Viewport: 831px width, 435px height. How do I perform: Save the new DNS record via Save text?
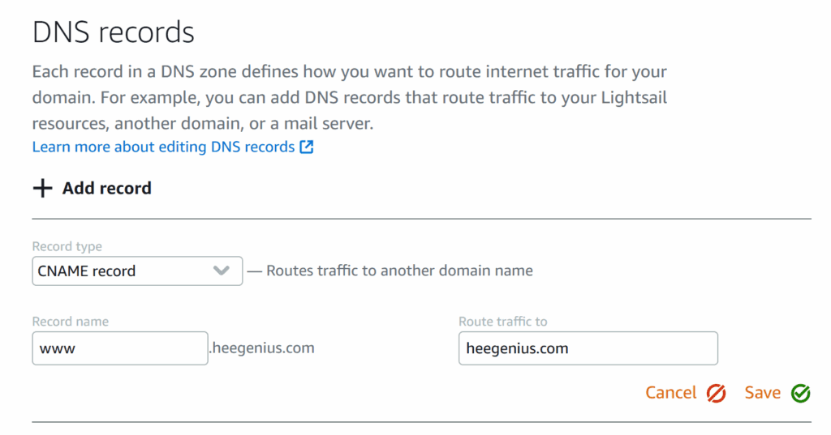[x=762, y=393]
